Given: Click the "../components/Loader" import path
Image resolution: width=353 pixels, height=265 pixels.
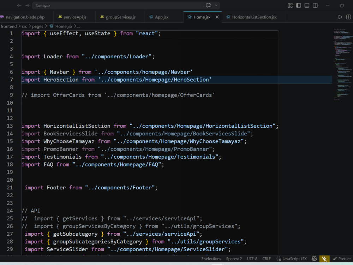Looking at the screenshot, I should click(116, 56).
